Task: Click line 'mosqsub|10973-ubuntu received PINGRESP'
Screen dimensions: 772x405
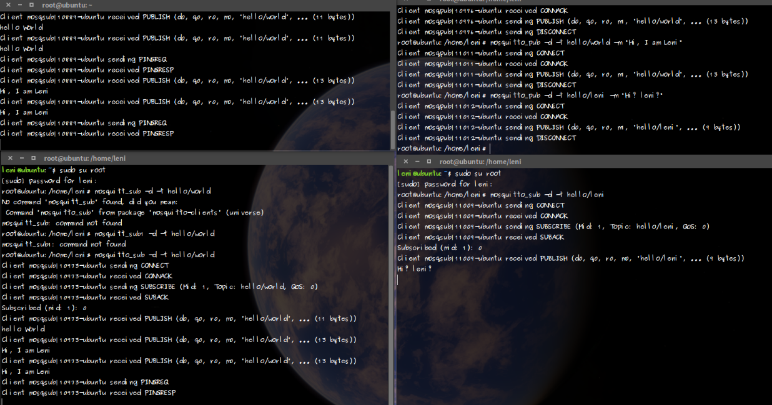Action: pos(88,393)
